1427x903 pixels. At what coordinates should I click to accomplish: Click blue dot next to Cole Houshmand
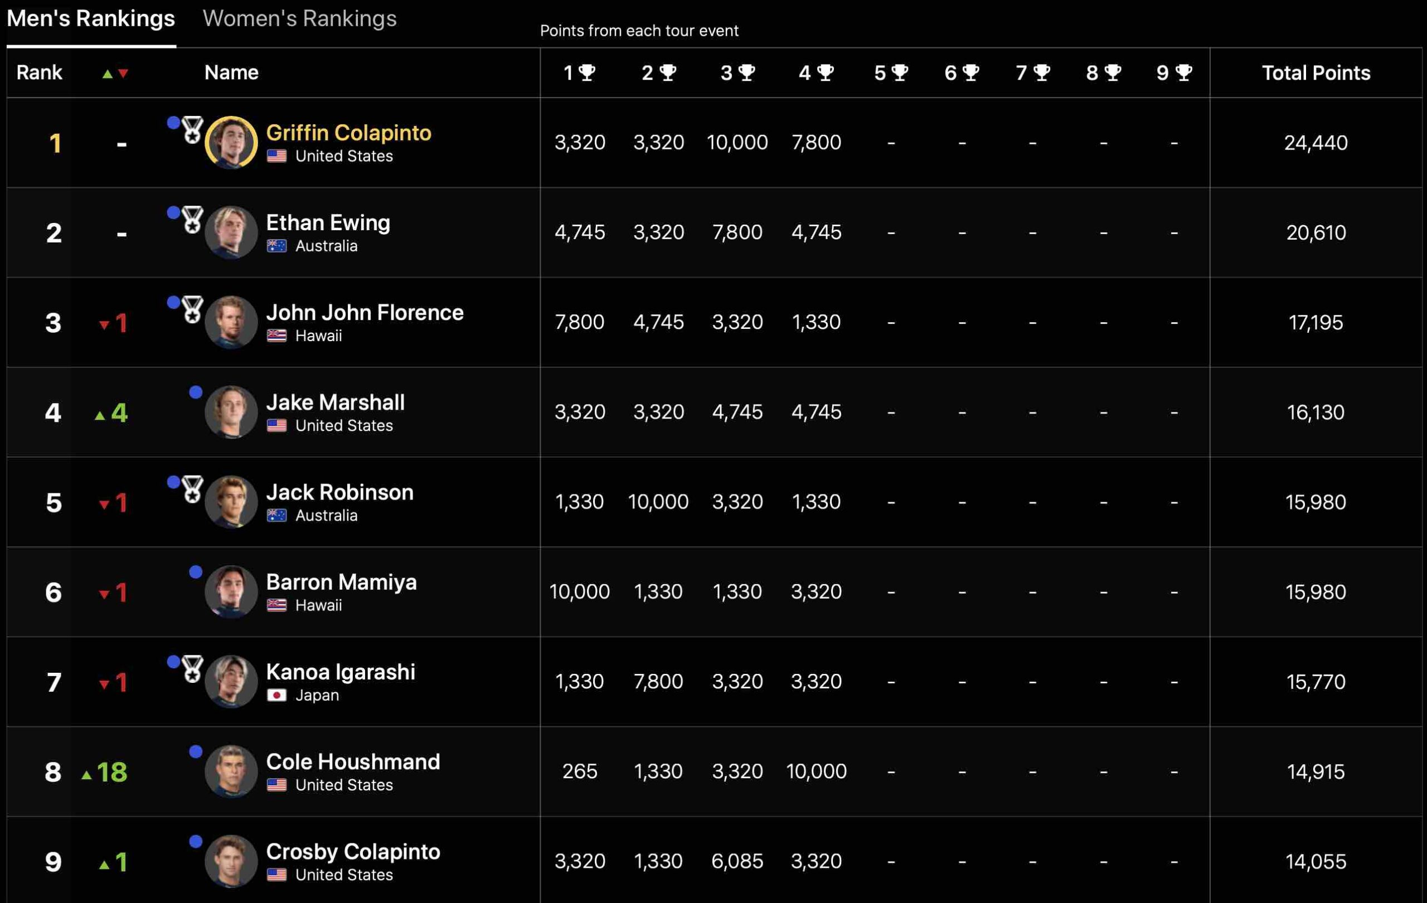coord(196,751)
